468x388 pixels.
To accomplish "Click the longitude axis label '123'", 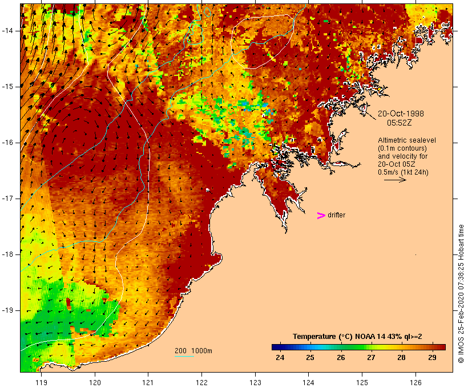I will click(x=255, y=382).
